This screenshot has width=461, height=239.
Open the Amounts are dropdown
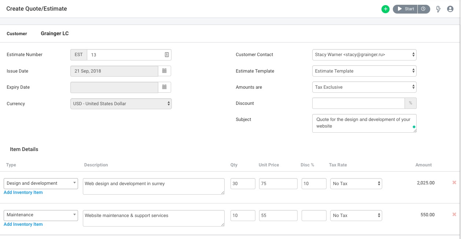pyautogui.click(x=364, y=87)
